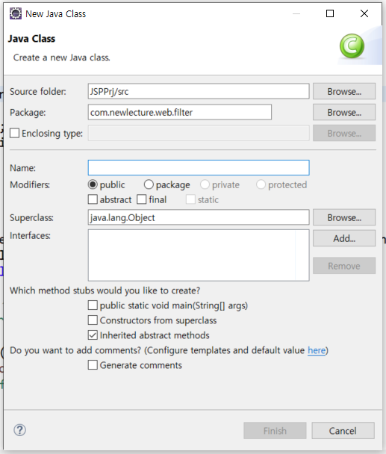
Task: Click inside the Interfaces list box
Action: point(199,255)
